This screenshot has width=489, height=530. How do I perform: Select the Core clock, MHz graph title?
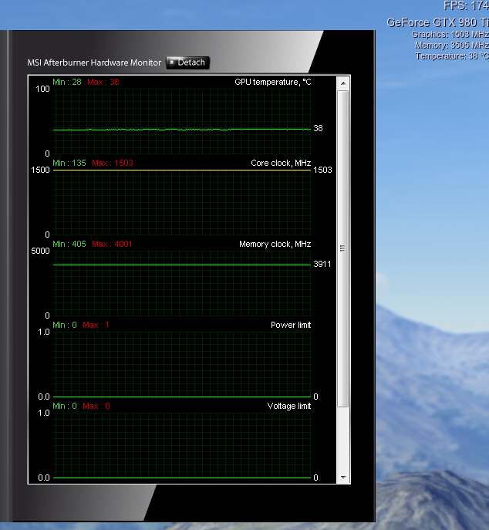[x=281, y=164]
